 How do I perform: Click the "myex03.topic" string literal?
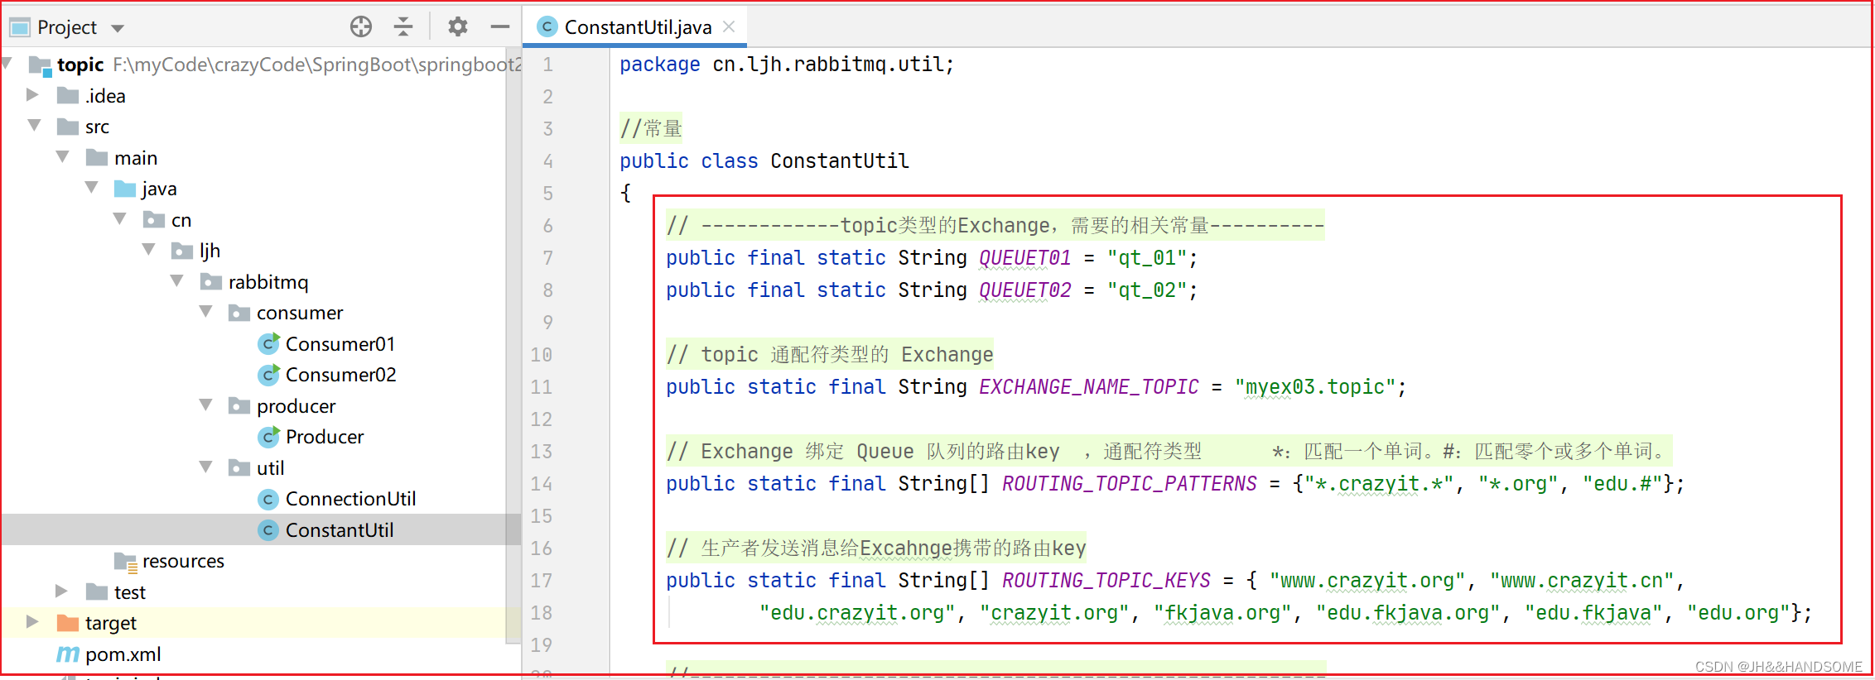pyautogui.click(x=1316, y=387)
